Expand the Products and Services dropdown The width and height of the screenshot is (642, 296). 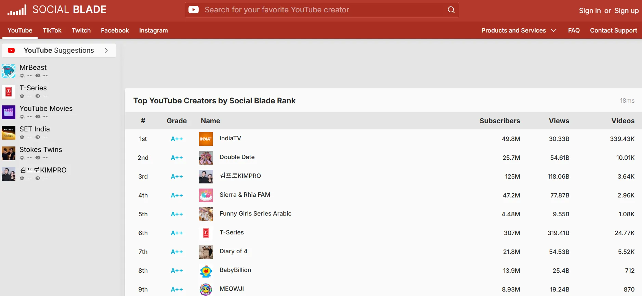519,30
